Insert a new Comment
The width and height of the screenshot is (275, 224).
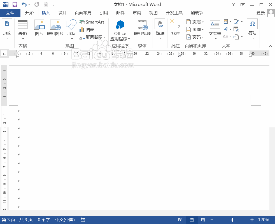pyautogui.click(x=175, y=27)
